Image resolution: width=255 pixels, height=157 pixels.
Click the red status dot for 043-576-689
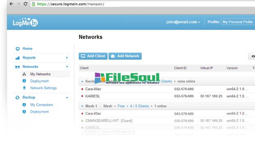(x=82, y=114)
